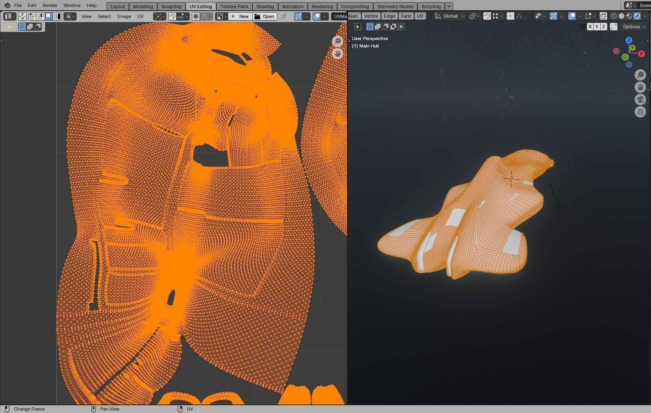This screenshot has width=651, height=413.
Task: Toggle 3D viewport overlays
Action: (572, 16)
